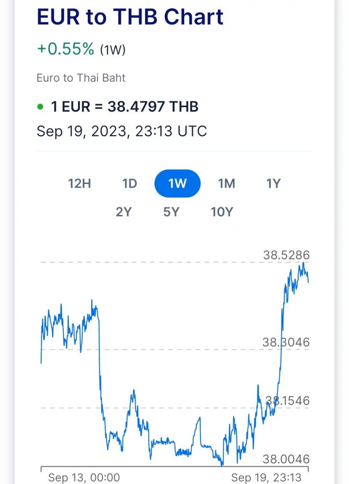Show the 10Y chart range

(x=222, y=212)
